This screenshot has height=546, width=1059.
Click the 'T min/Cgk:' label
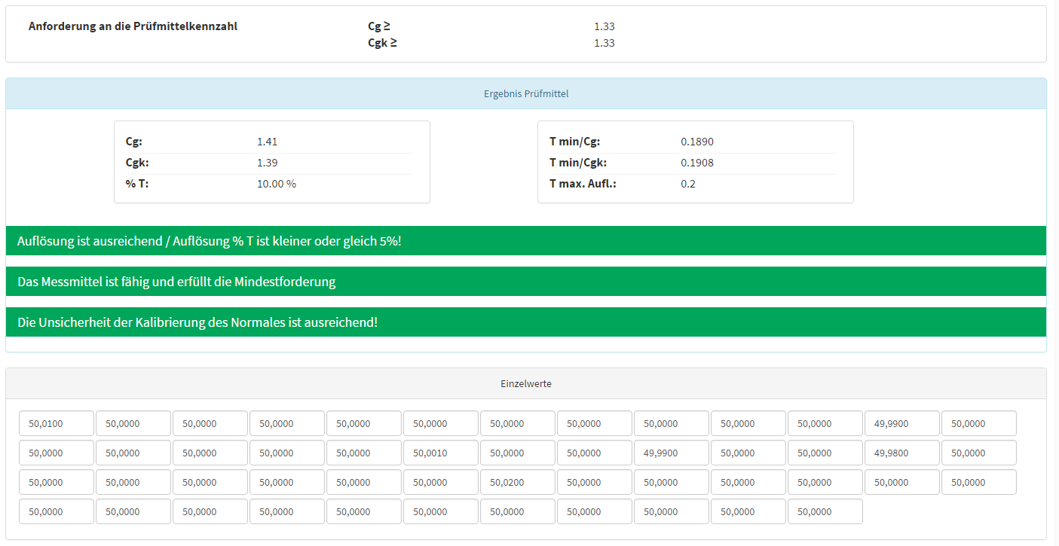pos(578,163)
